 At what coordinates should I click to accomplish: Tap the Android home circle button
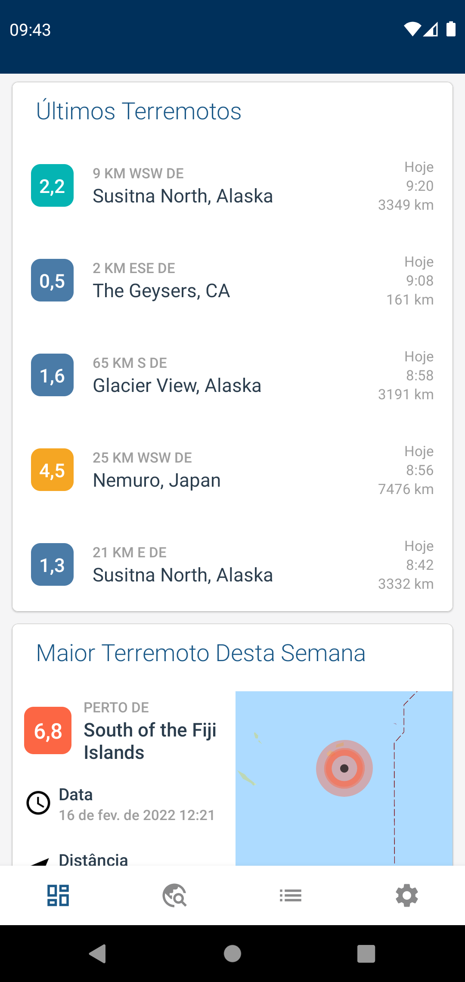232,954
